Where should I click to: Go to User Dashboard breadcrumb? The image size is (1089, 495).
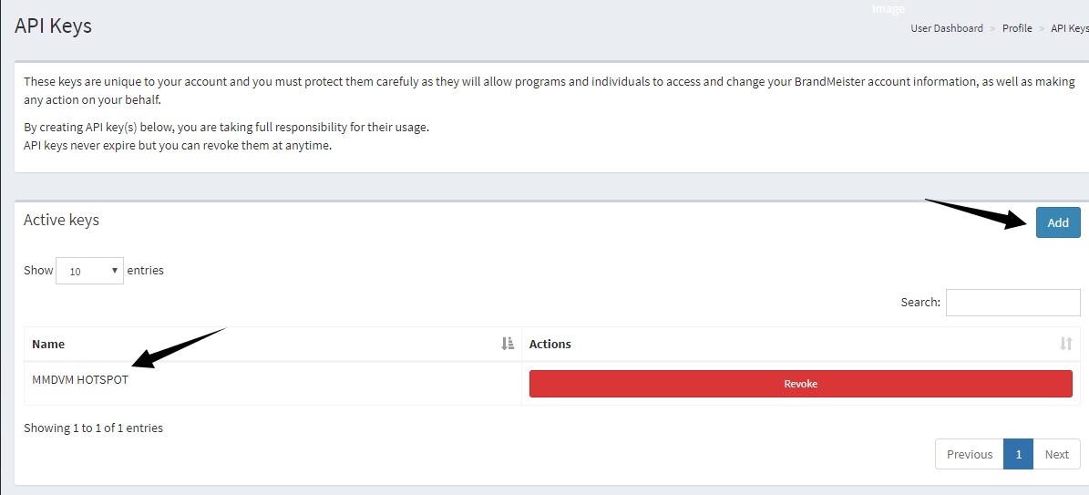point(946,28)
